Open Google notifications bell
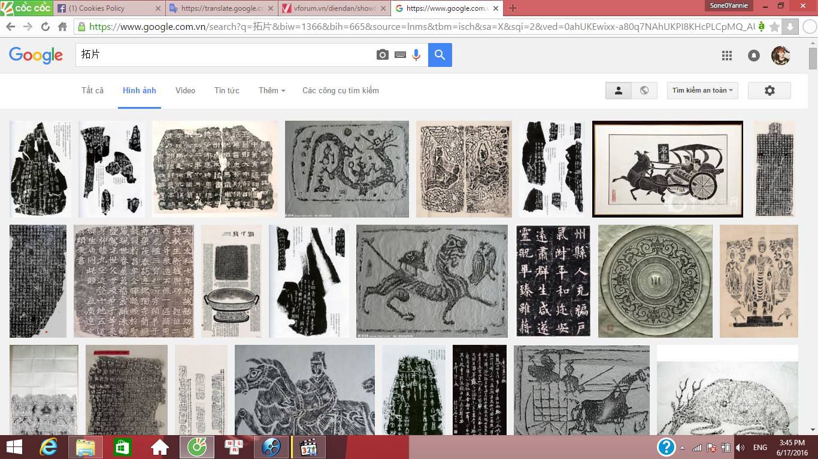Viewport: 818px width, 459px height. click(754, 56)
